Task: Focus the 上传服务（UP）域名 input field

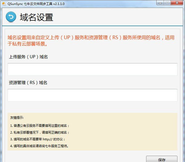Action: pos(92,69)
